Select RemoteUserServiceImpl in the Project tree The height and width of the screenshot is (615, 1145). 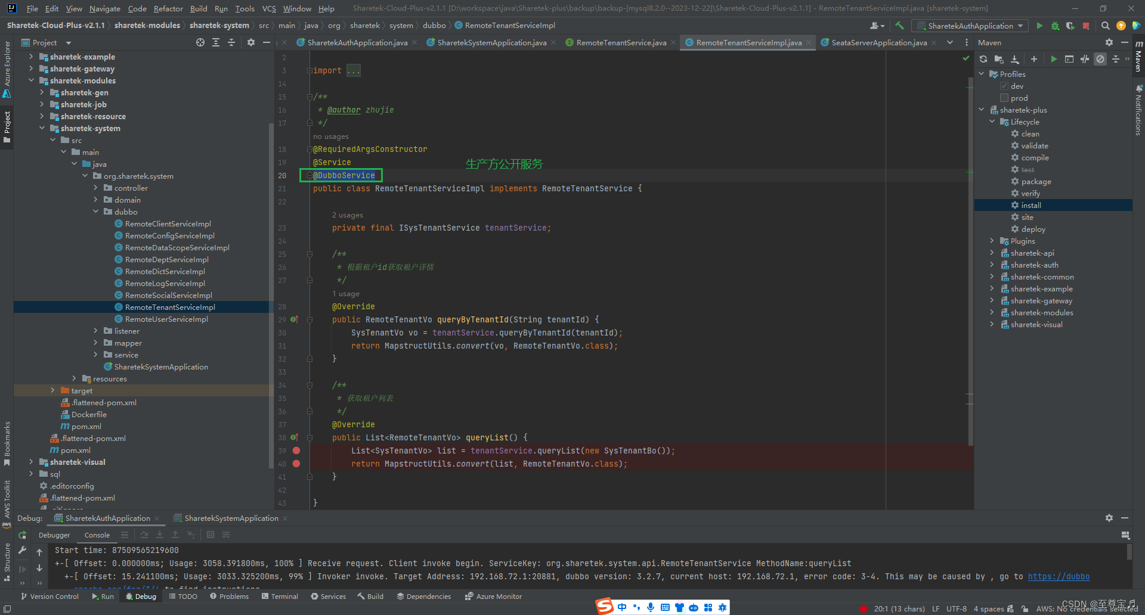point(166,319)
